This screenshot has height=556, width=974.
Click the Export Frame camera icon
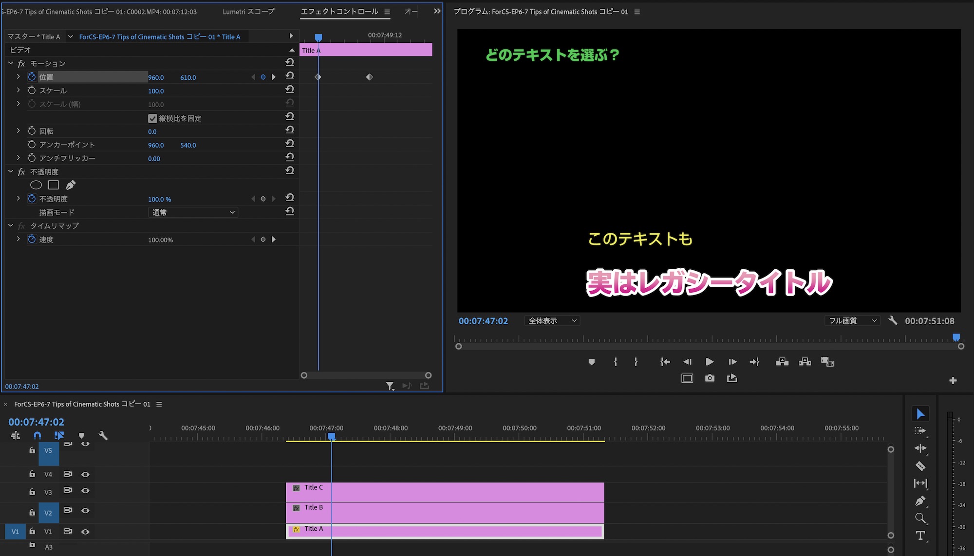(710, 378)
